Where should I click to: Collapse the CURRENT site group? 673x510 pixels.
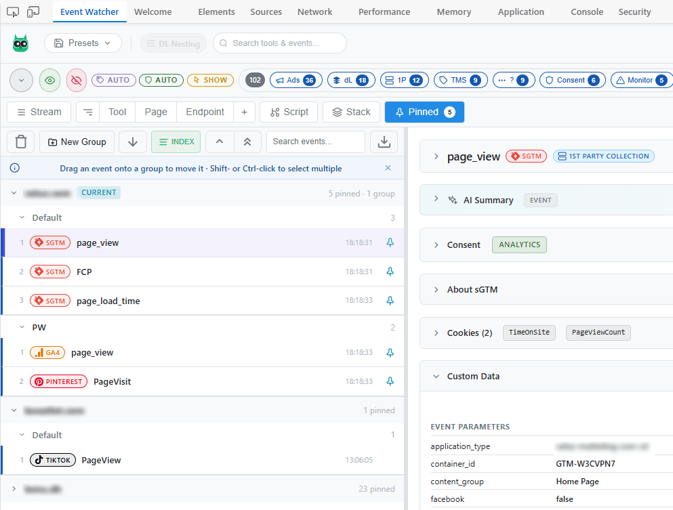coord(14,192)
